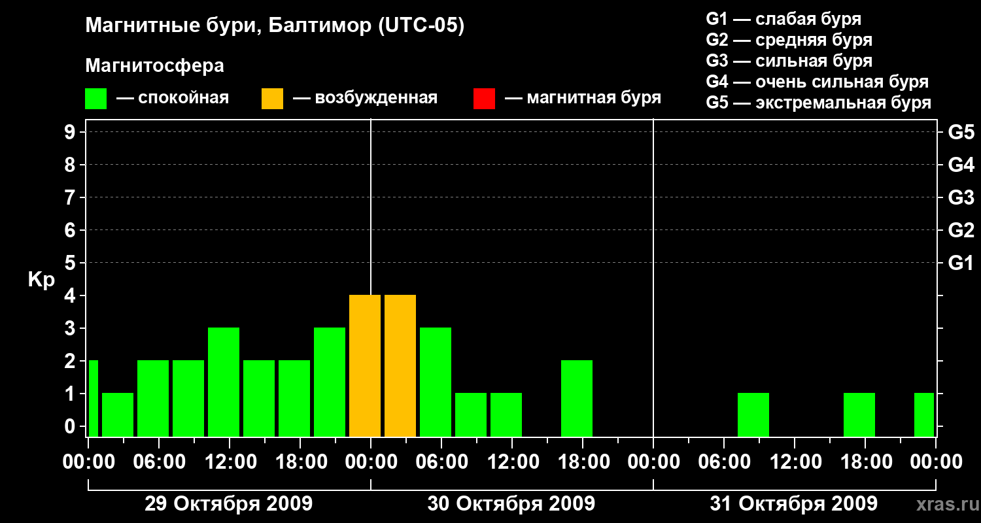Click the green Kp 2 bar at 06:00 on 29 October
This screenshot has height=523, width=981.
click(x=153, y=399)
